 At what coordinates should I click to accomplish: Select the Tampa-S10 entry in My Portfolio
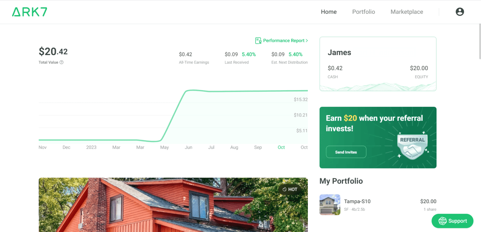376,204
